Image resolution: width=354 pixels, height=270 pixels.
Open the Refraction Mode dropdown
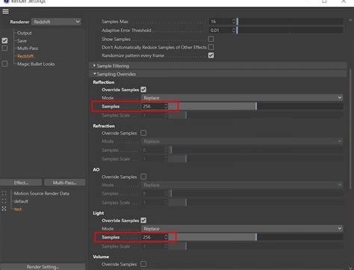[242, 141]
